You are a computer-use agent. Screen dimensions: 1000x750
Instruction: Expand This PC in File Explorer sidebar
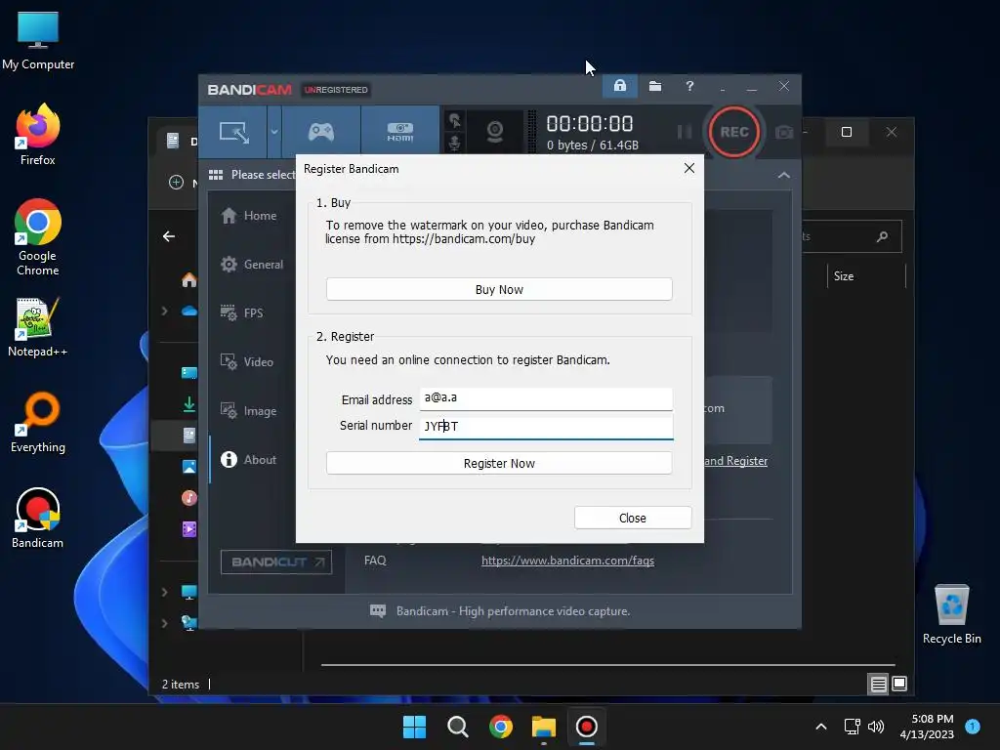pos(164,592)
